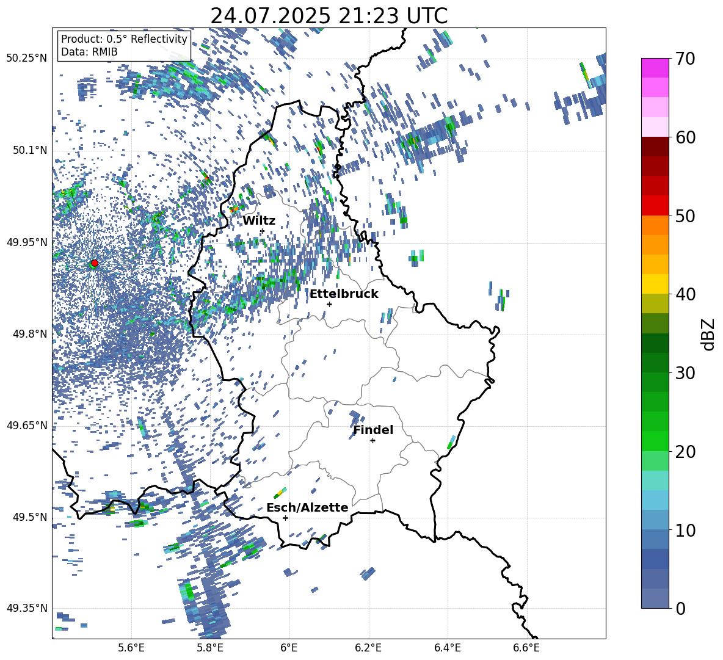
Task: Select the Ettelbruck city label
Action: [x=344, y=294]
